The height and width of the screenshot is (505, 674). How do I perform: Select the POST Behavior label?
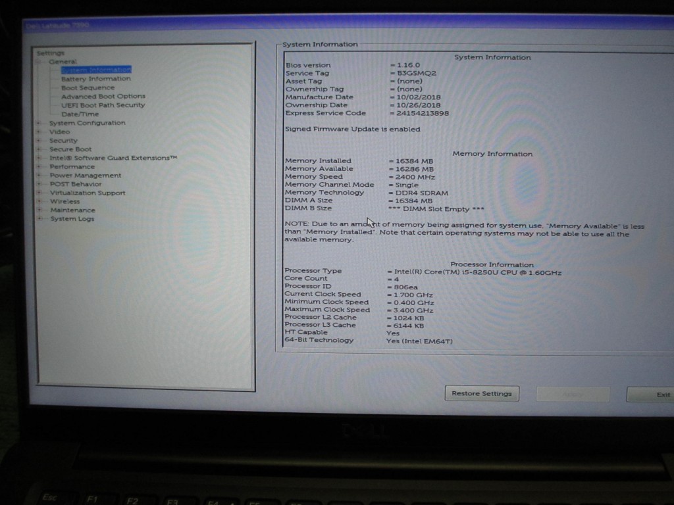pos(76,184)
